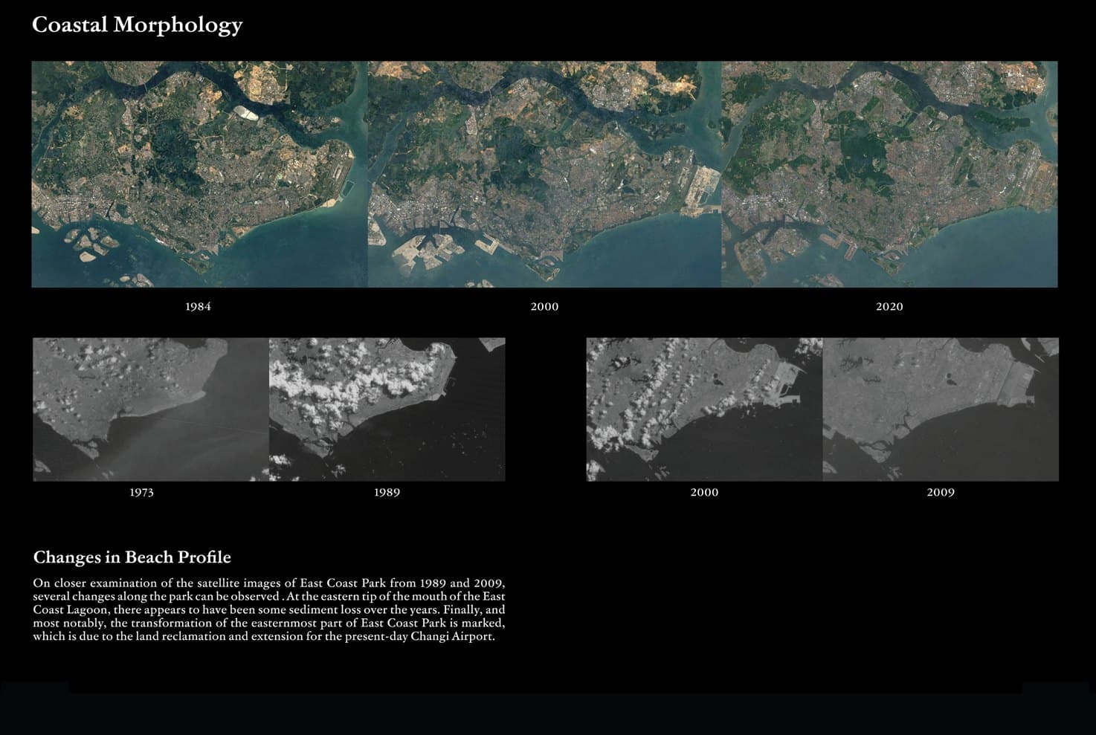Select the 2009 grayscale coastal image

point(941,409)
